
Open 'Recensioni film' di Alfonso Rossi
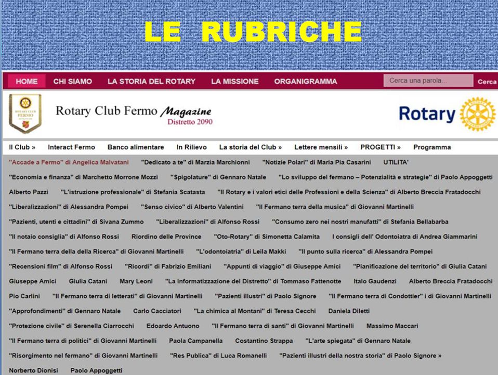coord(61,267)
